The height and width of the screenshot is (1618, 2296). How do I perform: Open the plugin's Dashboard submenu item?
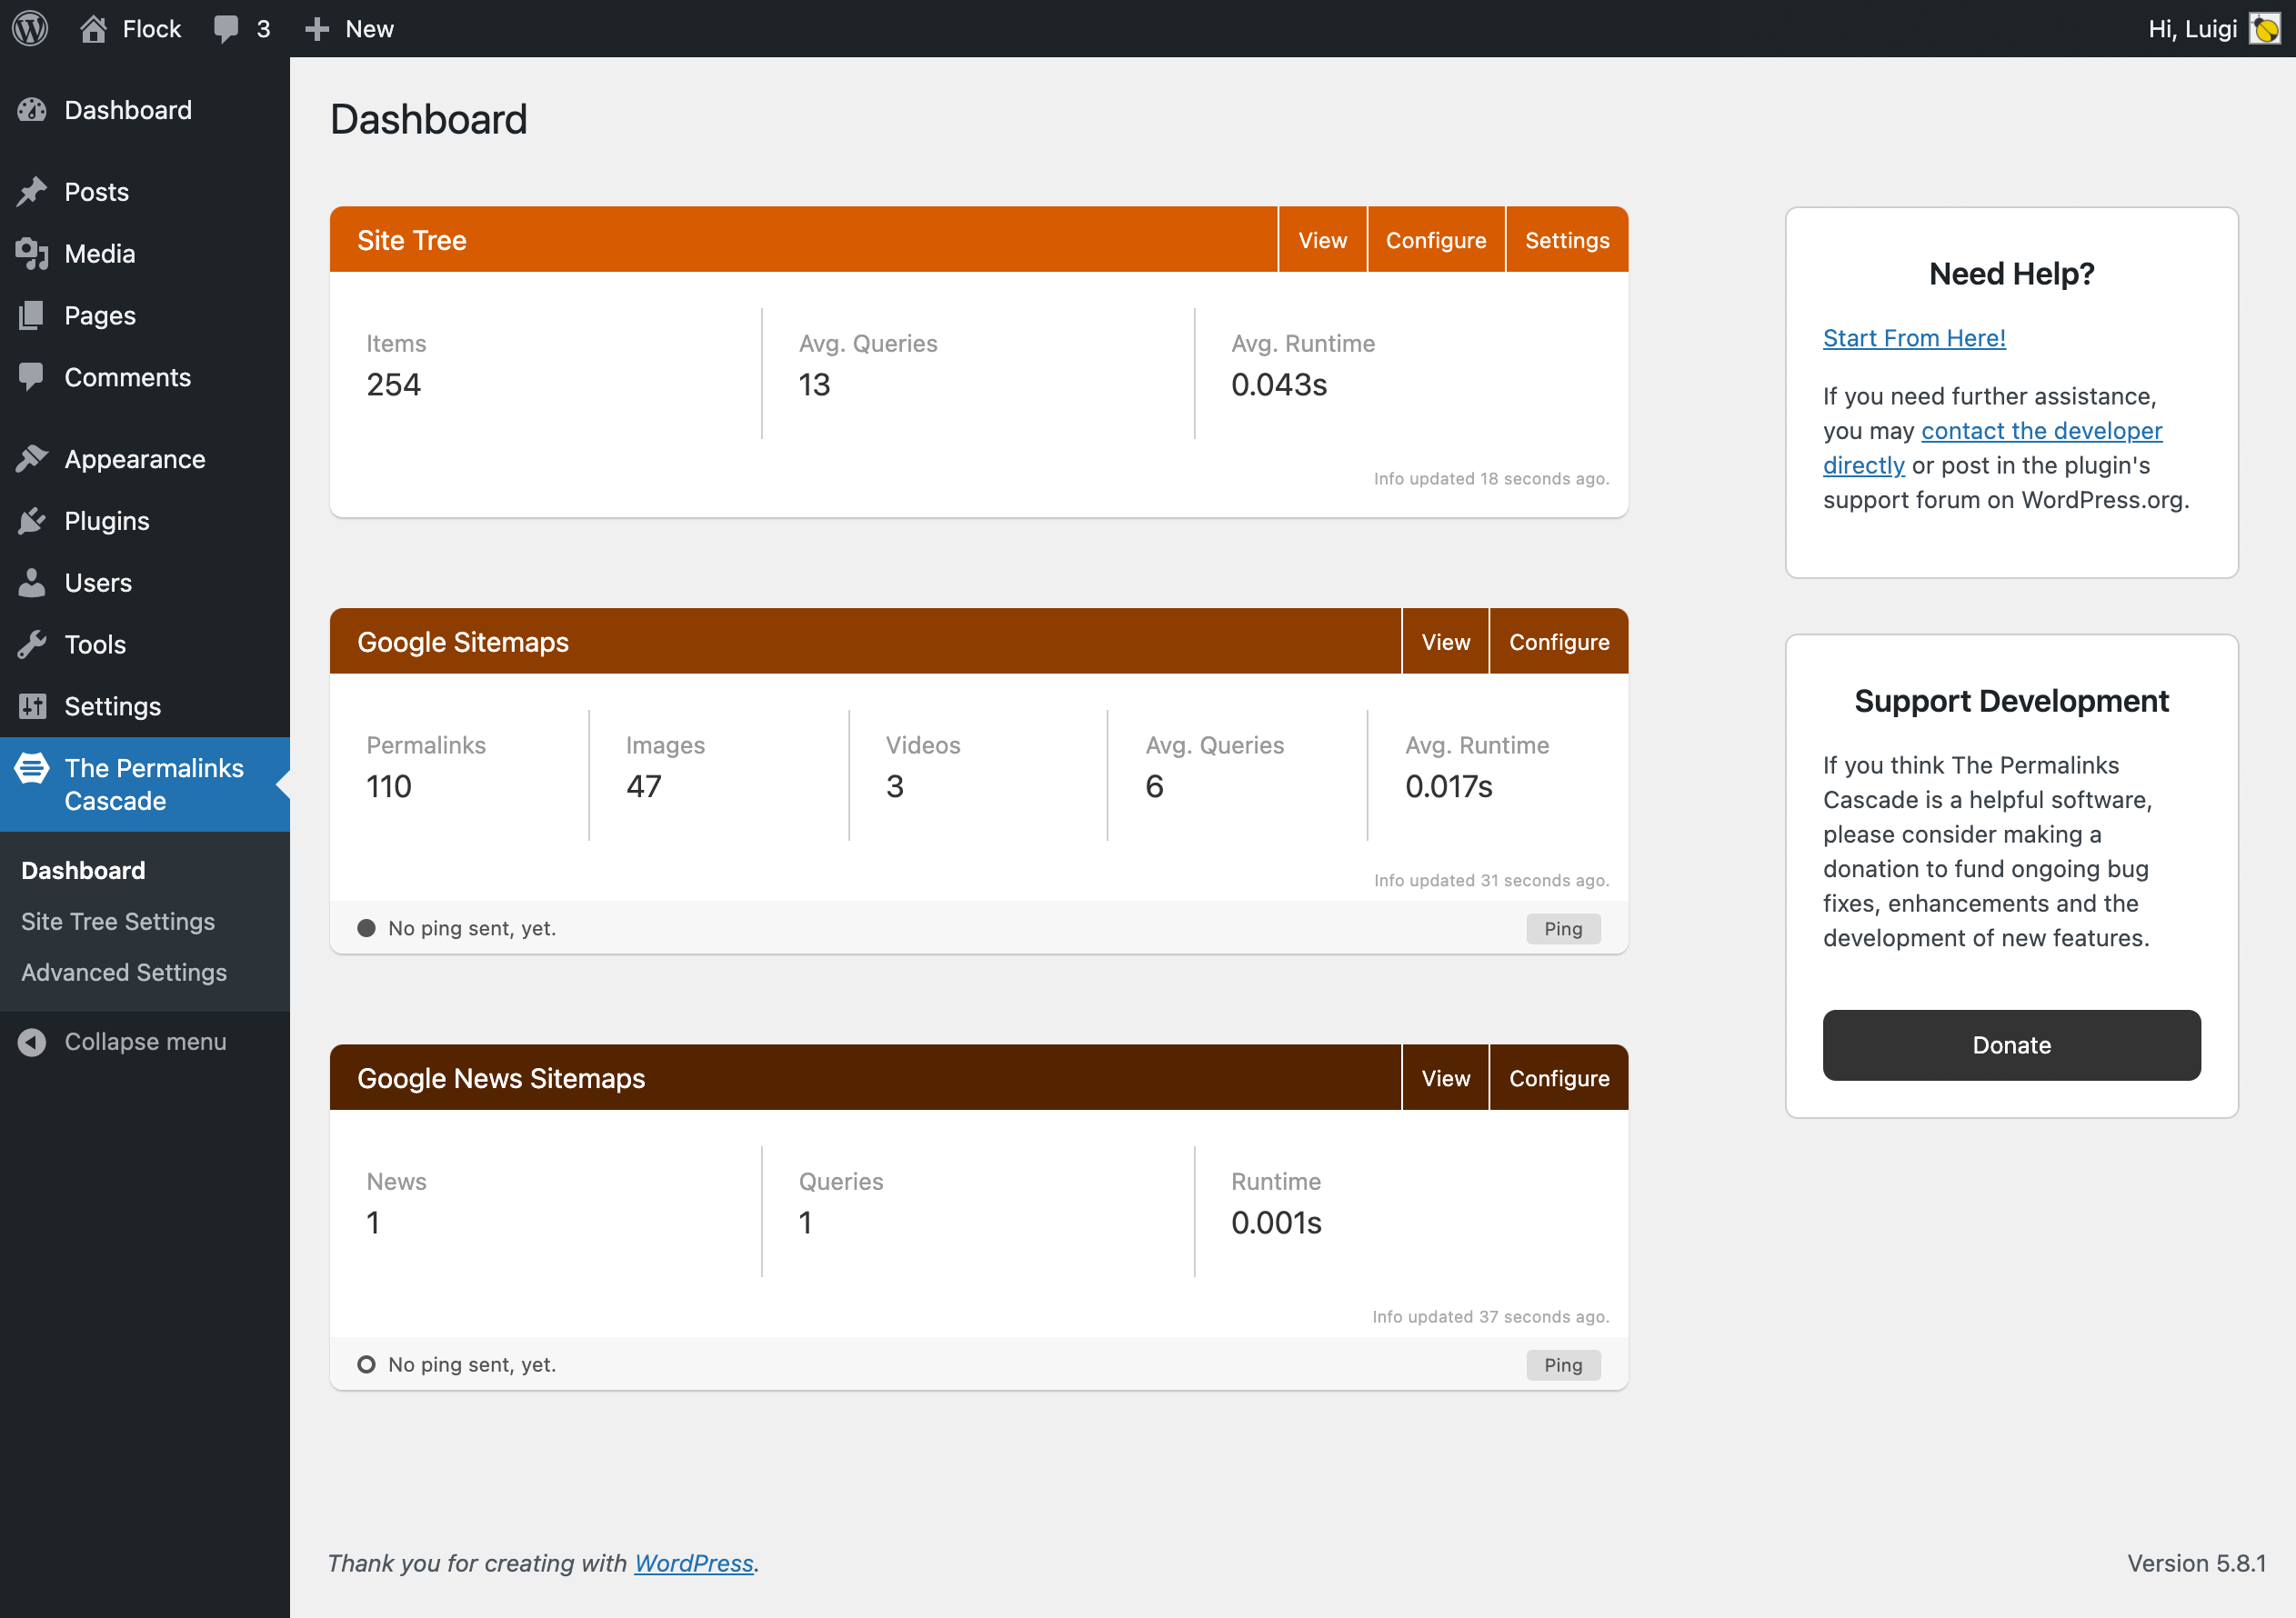[83, 871]
